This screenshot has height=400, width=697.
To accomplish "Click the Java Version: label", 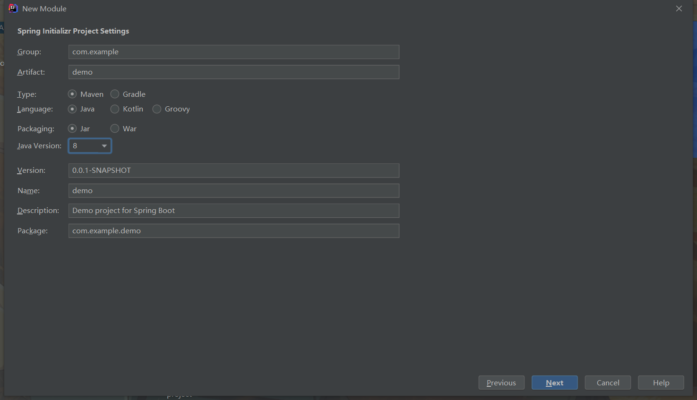I will [x=39, y=146].
